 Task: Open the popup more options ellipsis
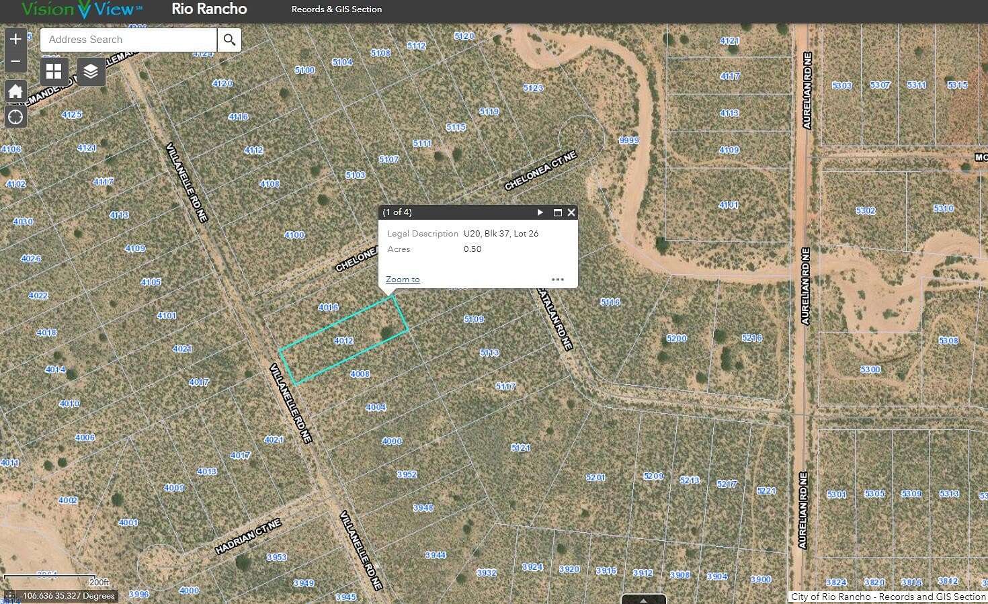[x=558, y=279]
